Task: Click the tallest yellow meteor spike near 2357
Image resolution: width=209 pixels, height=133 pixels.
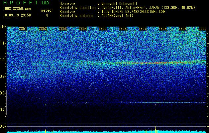Action: click(x=155, y=129)
